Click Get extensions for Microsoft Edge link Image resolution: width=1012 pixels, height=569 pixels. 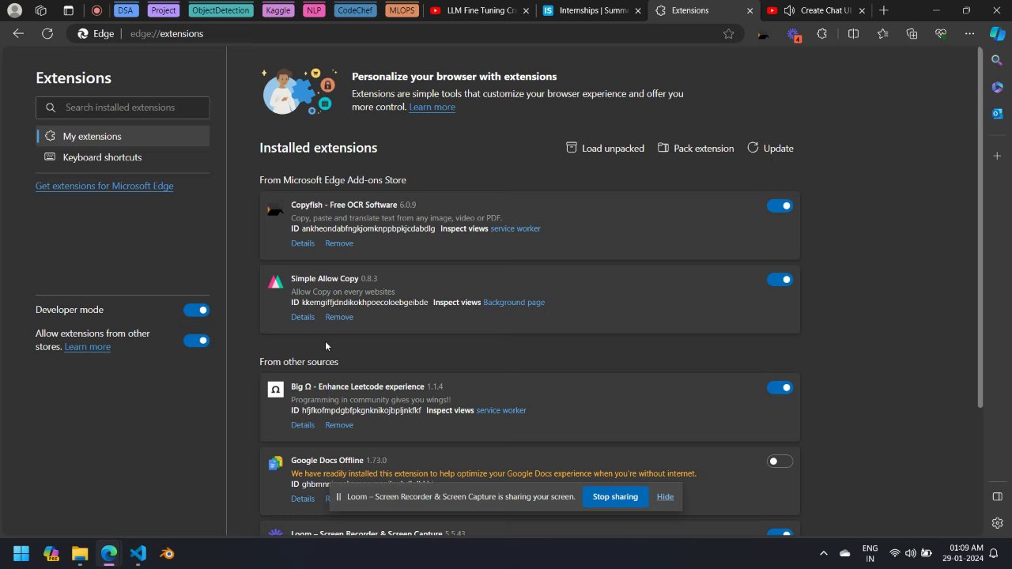point(104,186)
